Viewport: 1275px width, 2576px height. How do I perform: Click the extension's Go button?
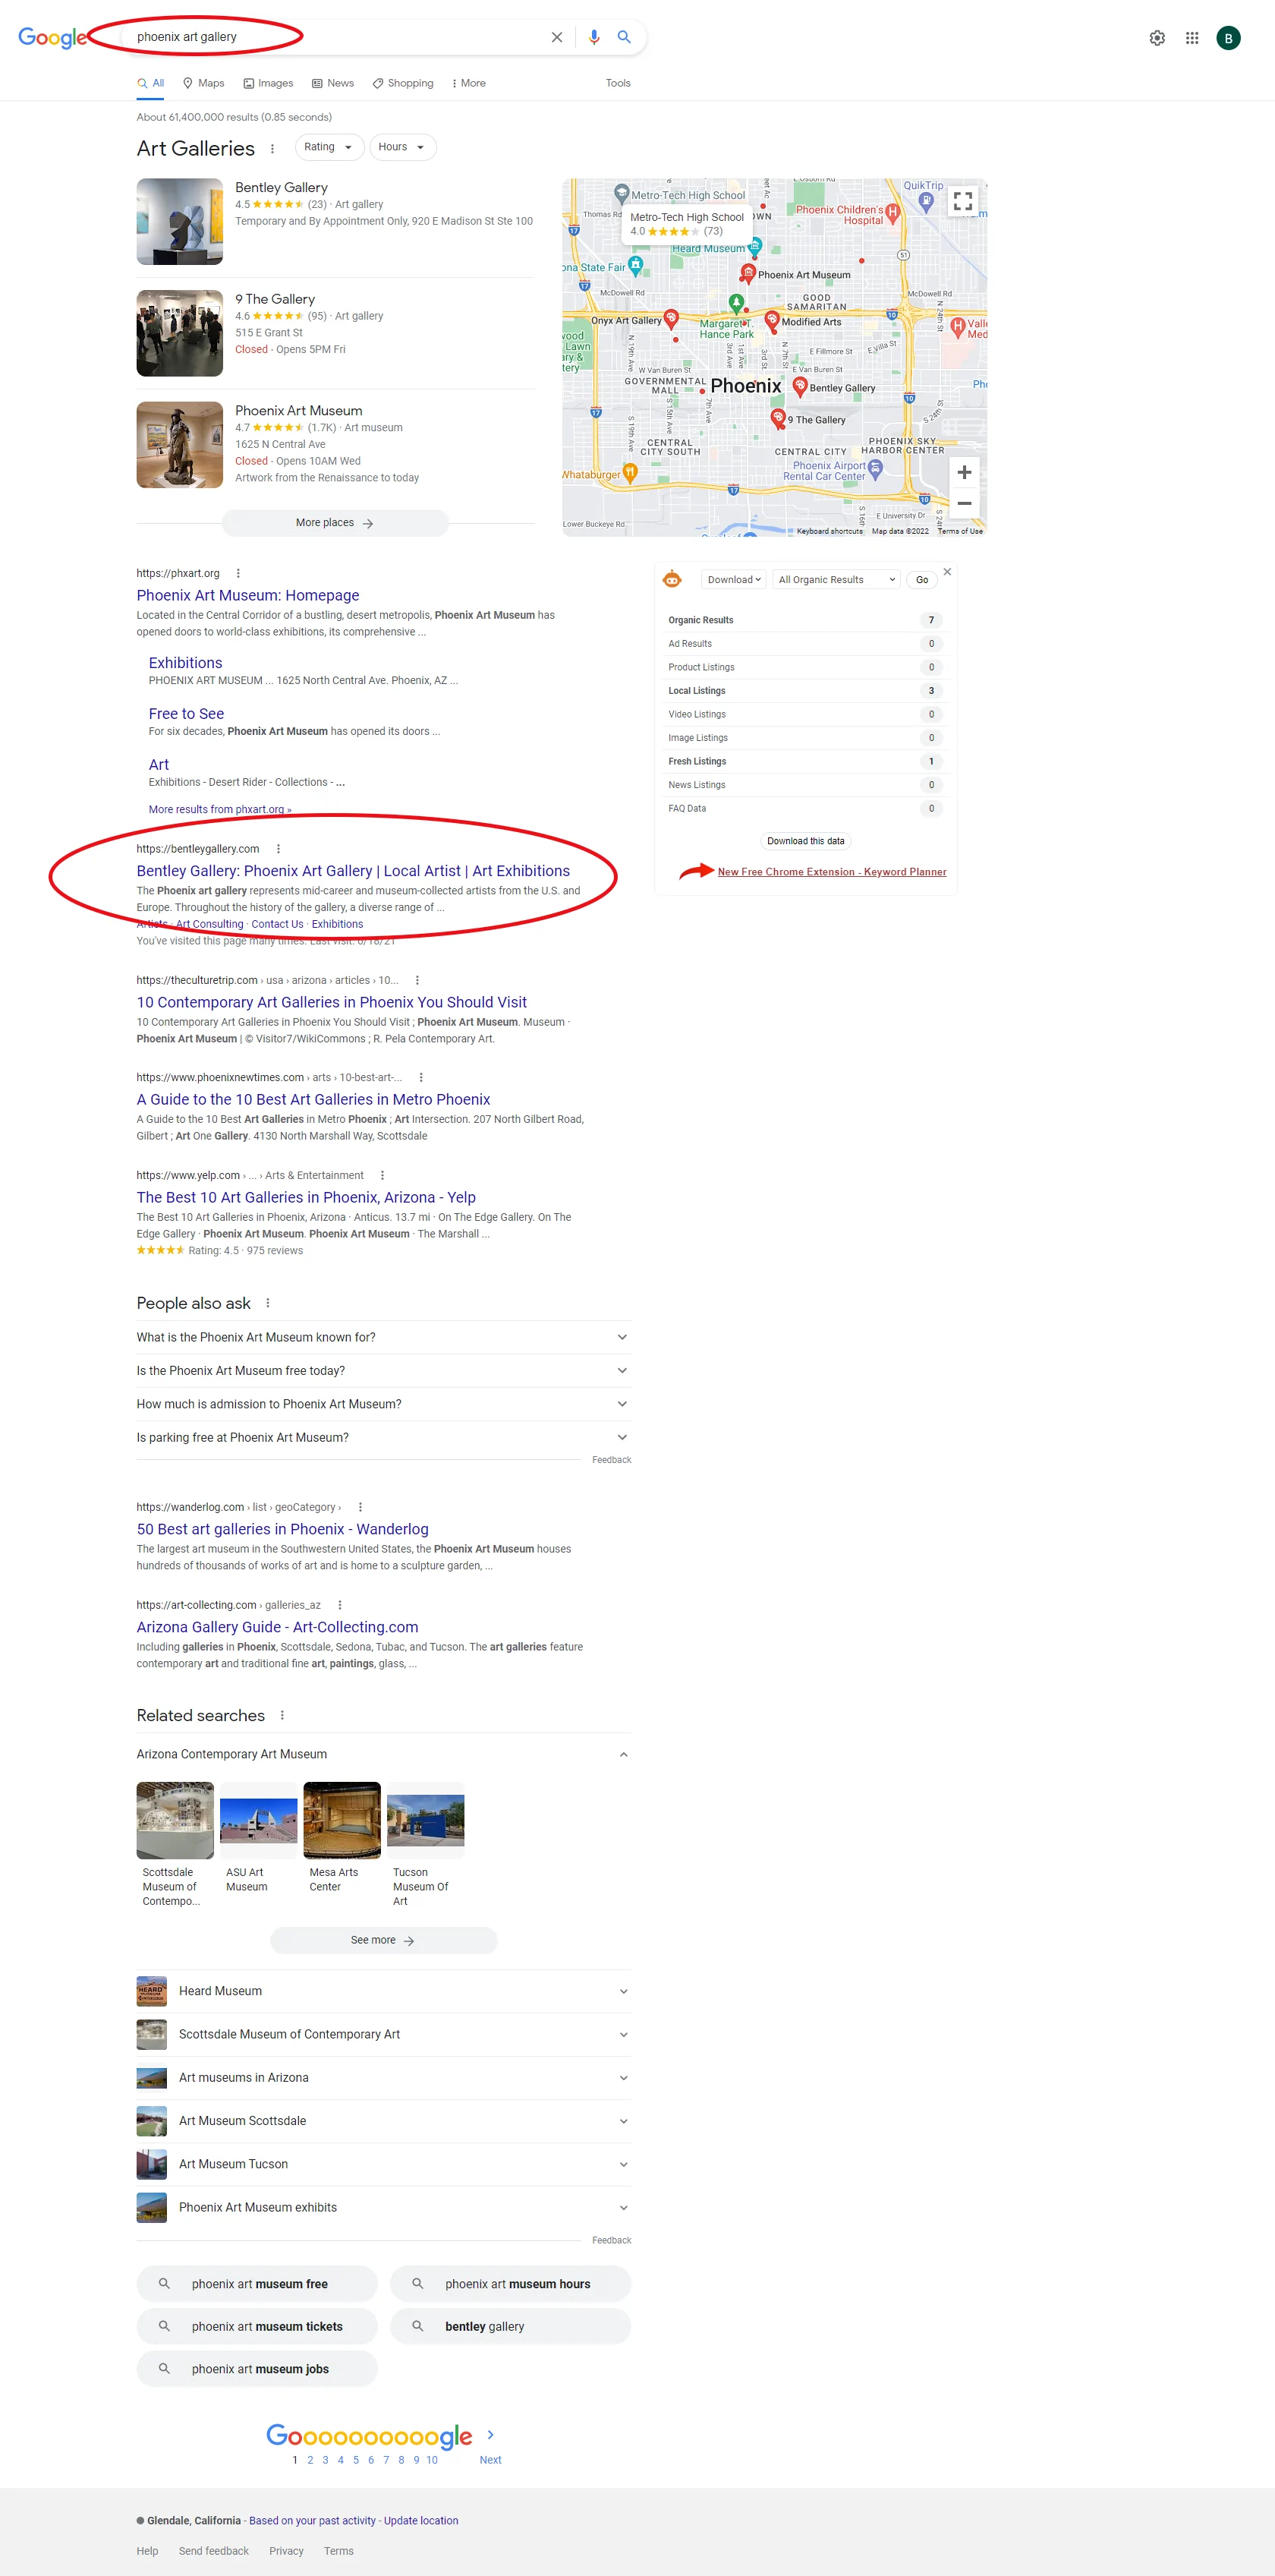point(922,580)
